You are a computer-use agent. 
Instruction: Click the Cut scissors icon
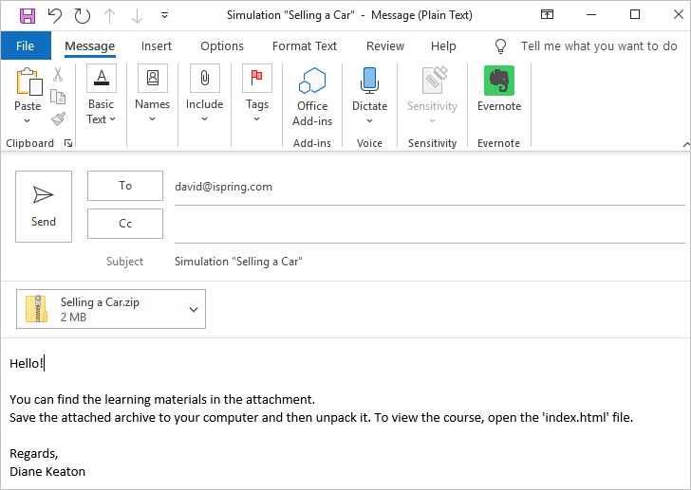pyautogui.click(x=58, y=75)
